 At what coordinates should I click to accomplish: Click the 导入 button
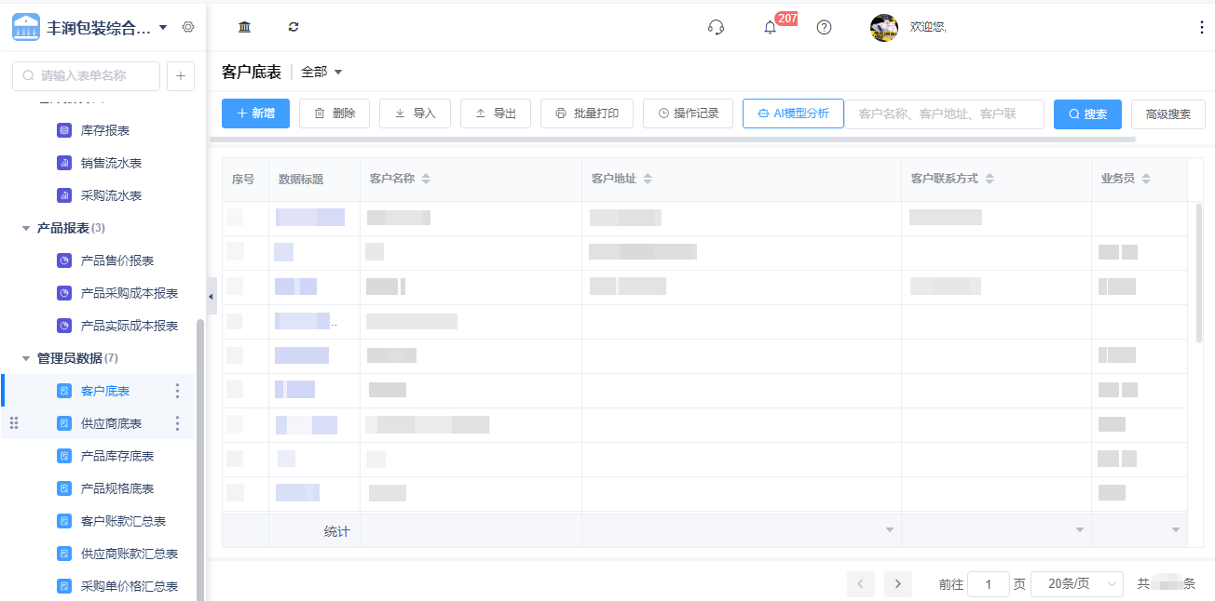(x=415, y=114)
